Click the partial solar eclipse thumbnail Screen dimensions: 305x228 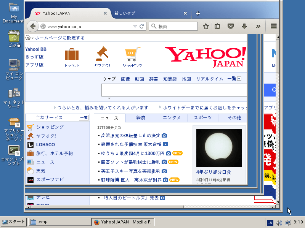click(x=219, y=148)
